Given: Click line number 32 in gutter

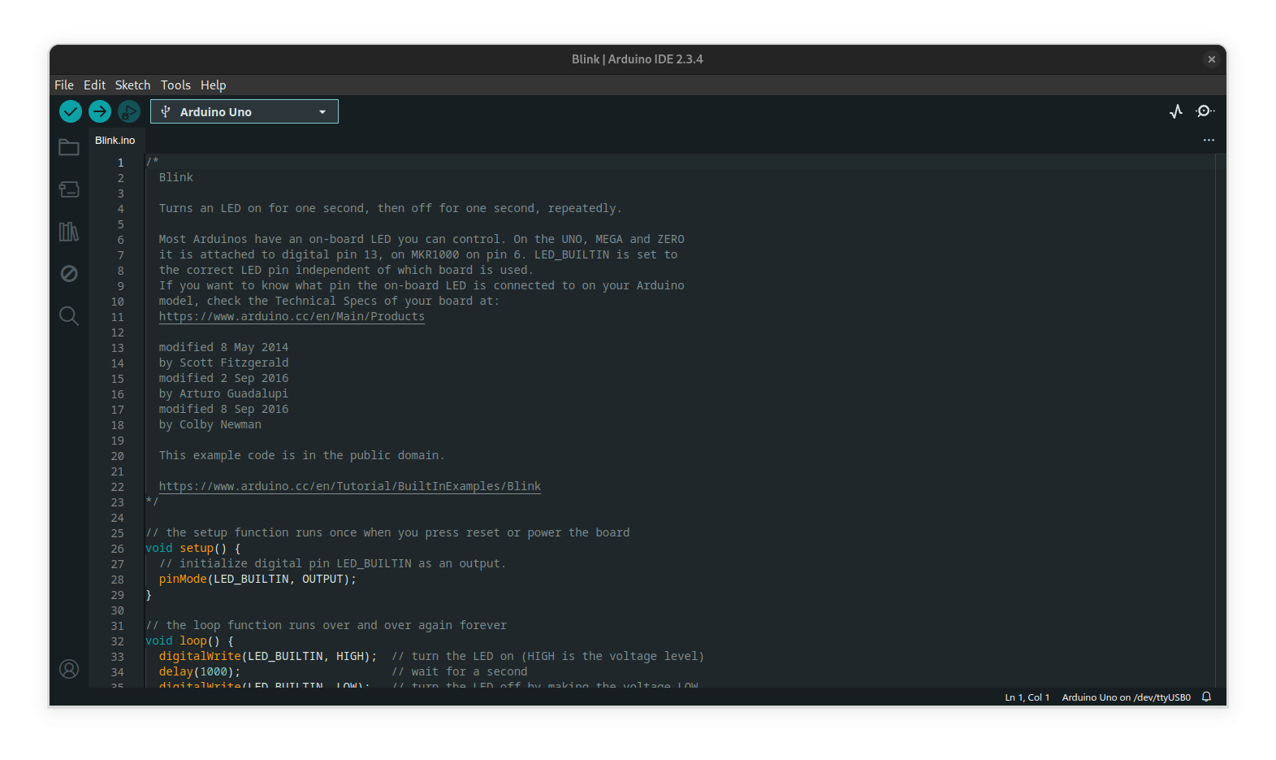Looking at the screenshot, I should (118, 641).
